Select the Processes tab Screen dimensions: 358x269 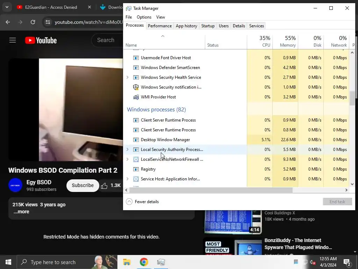(135, 25)
